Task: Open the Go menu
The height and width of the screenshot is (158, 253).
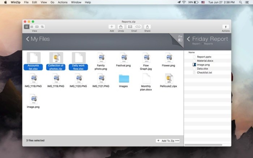Action: click(x=52, y=2)
